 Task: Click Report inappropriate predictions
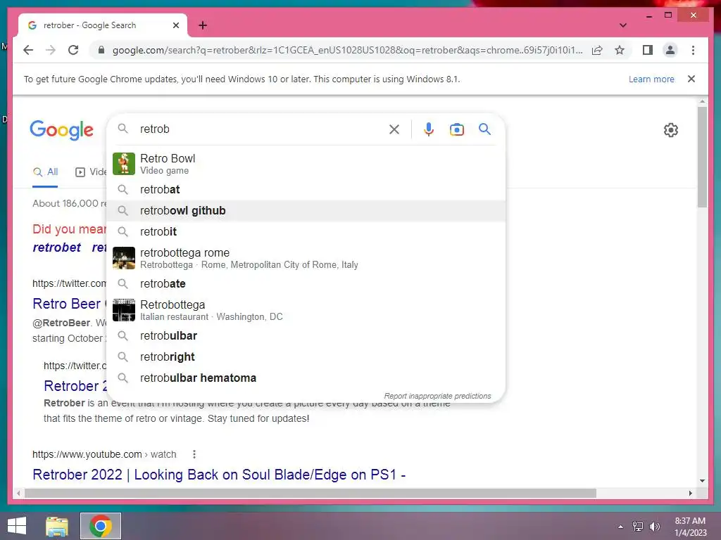point(437,396)
